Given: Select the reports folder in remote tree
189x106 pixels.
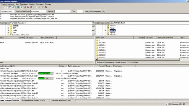Looking at the screenshot, I should 112,33.
